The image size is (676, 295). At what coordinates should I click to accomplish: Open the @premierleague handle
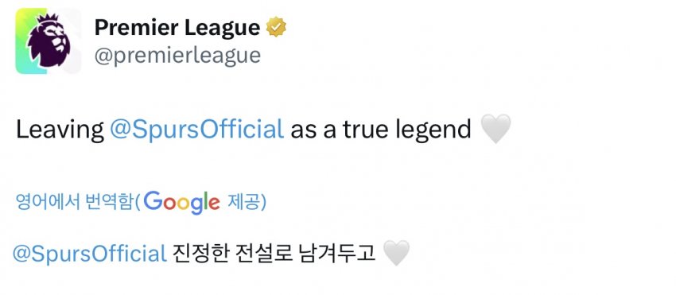click(177, 56)
